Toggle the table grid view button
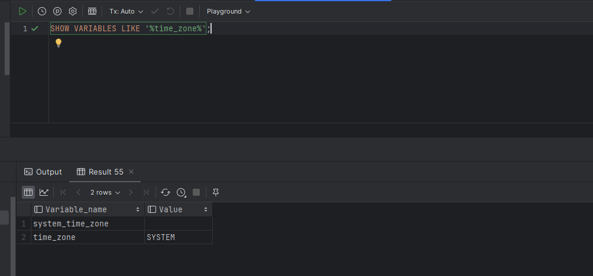This screenshot has width=593, height=276. pos(28,192)
